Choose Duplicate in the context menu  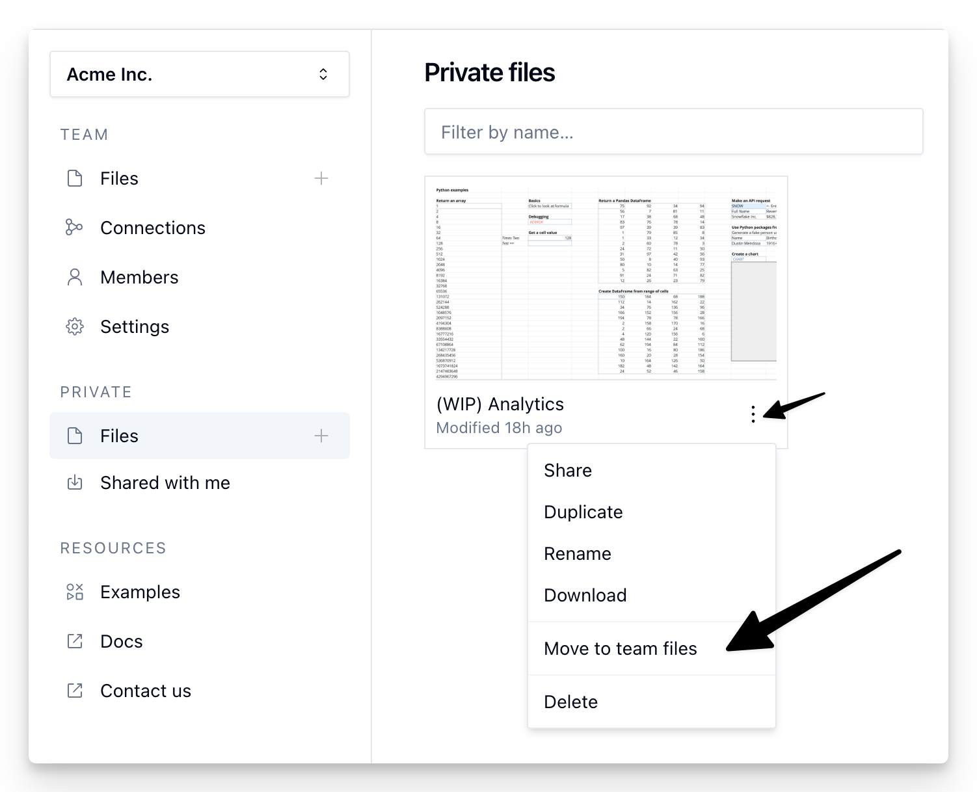tap(583, 512)
